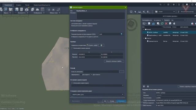196x110 pixels.
Task: Click the double up chevron in details panel
Action: [x=148, y=86]
